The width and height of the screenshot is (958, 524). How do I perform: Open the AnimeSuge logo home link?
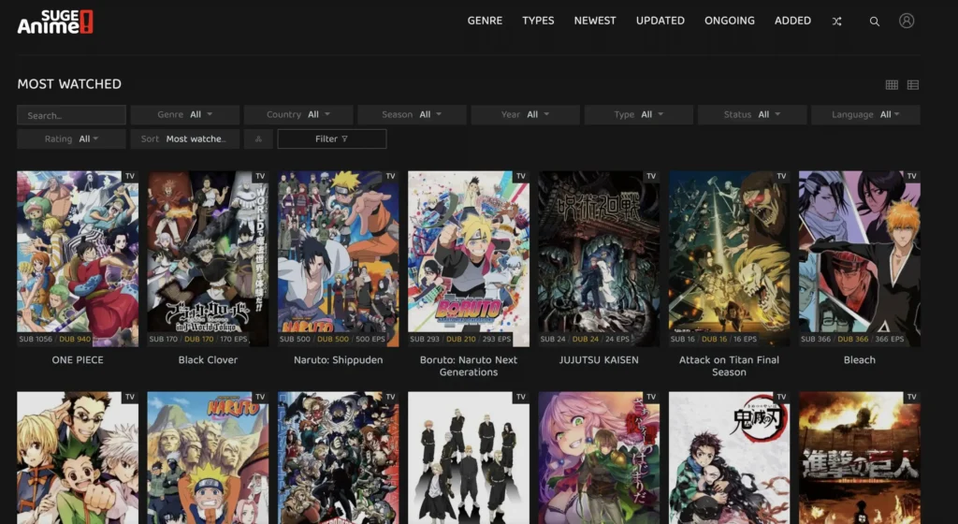coord(55,22)
